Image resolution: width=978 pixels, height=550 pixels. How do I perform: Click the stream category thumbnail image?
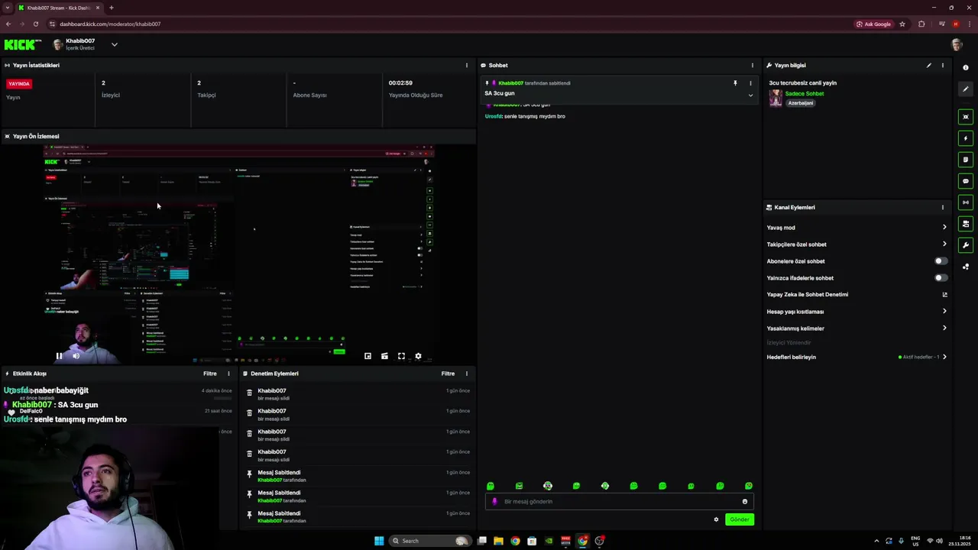click(x=776, y=98)
